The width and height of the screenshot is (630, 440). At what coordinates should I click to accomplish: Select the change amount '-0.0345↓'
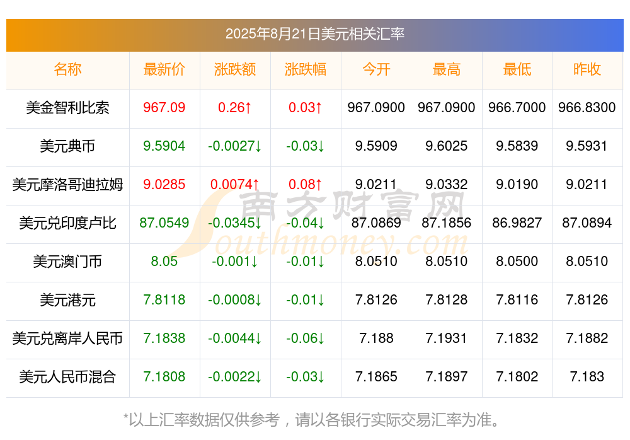(x=234, y=223)
